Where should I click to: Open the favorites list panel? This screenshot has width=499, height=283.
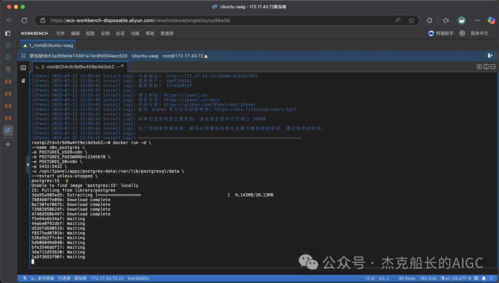pos(446,20)
